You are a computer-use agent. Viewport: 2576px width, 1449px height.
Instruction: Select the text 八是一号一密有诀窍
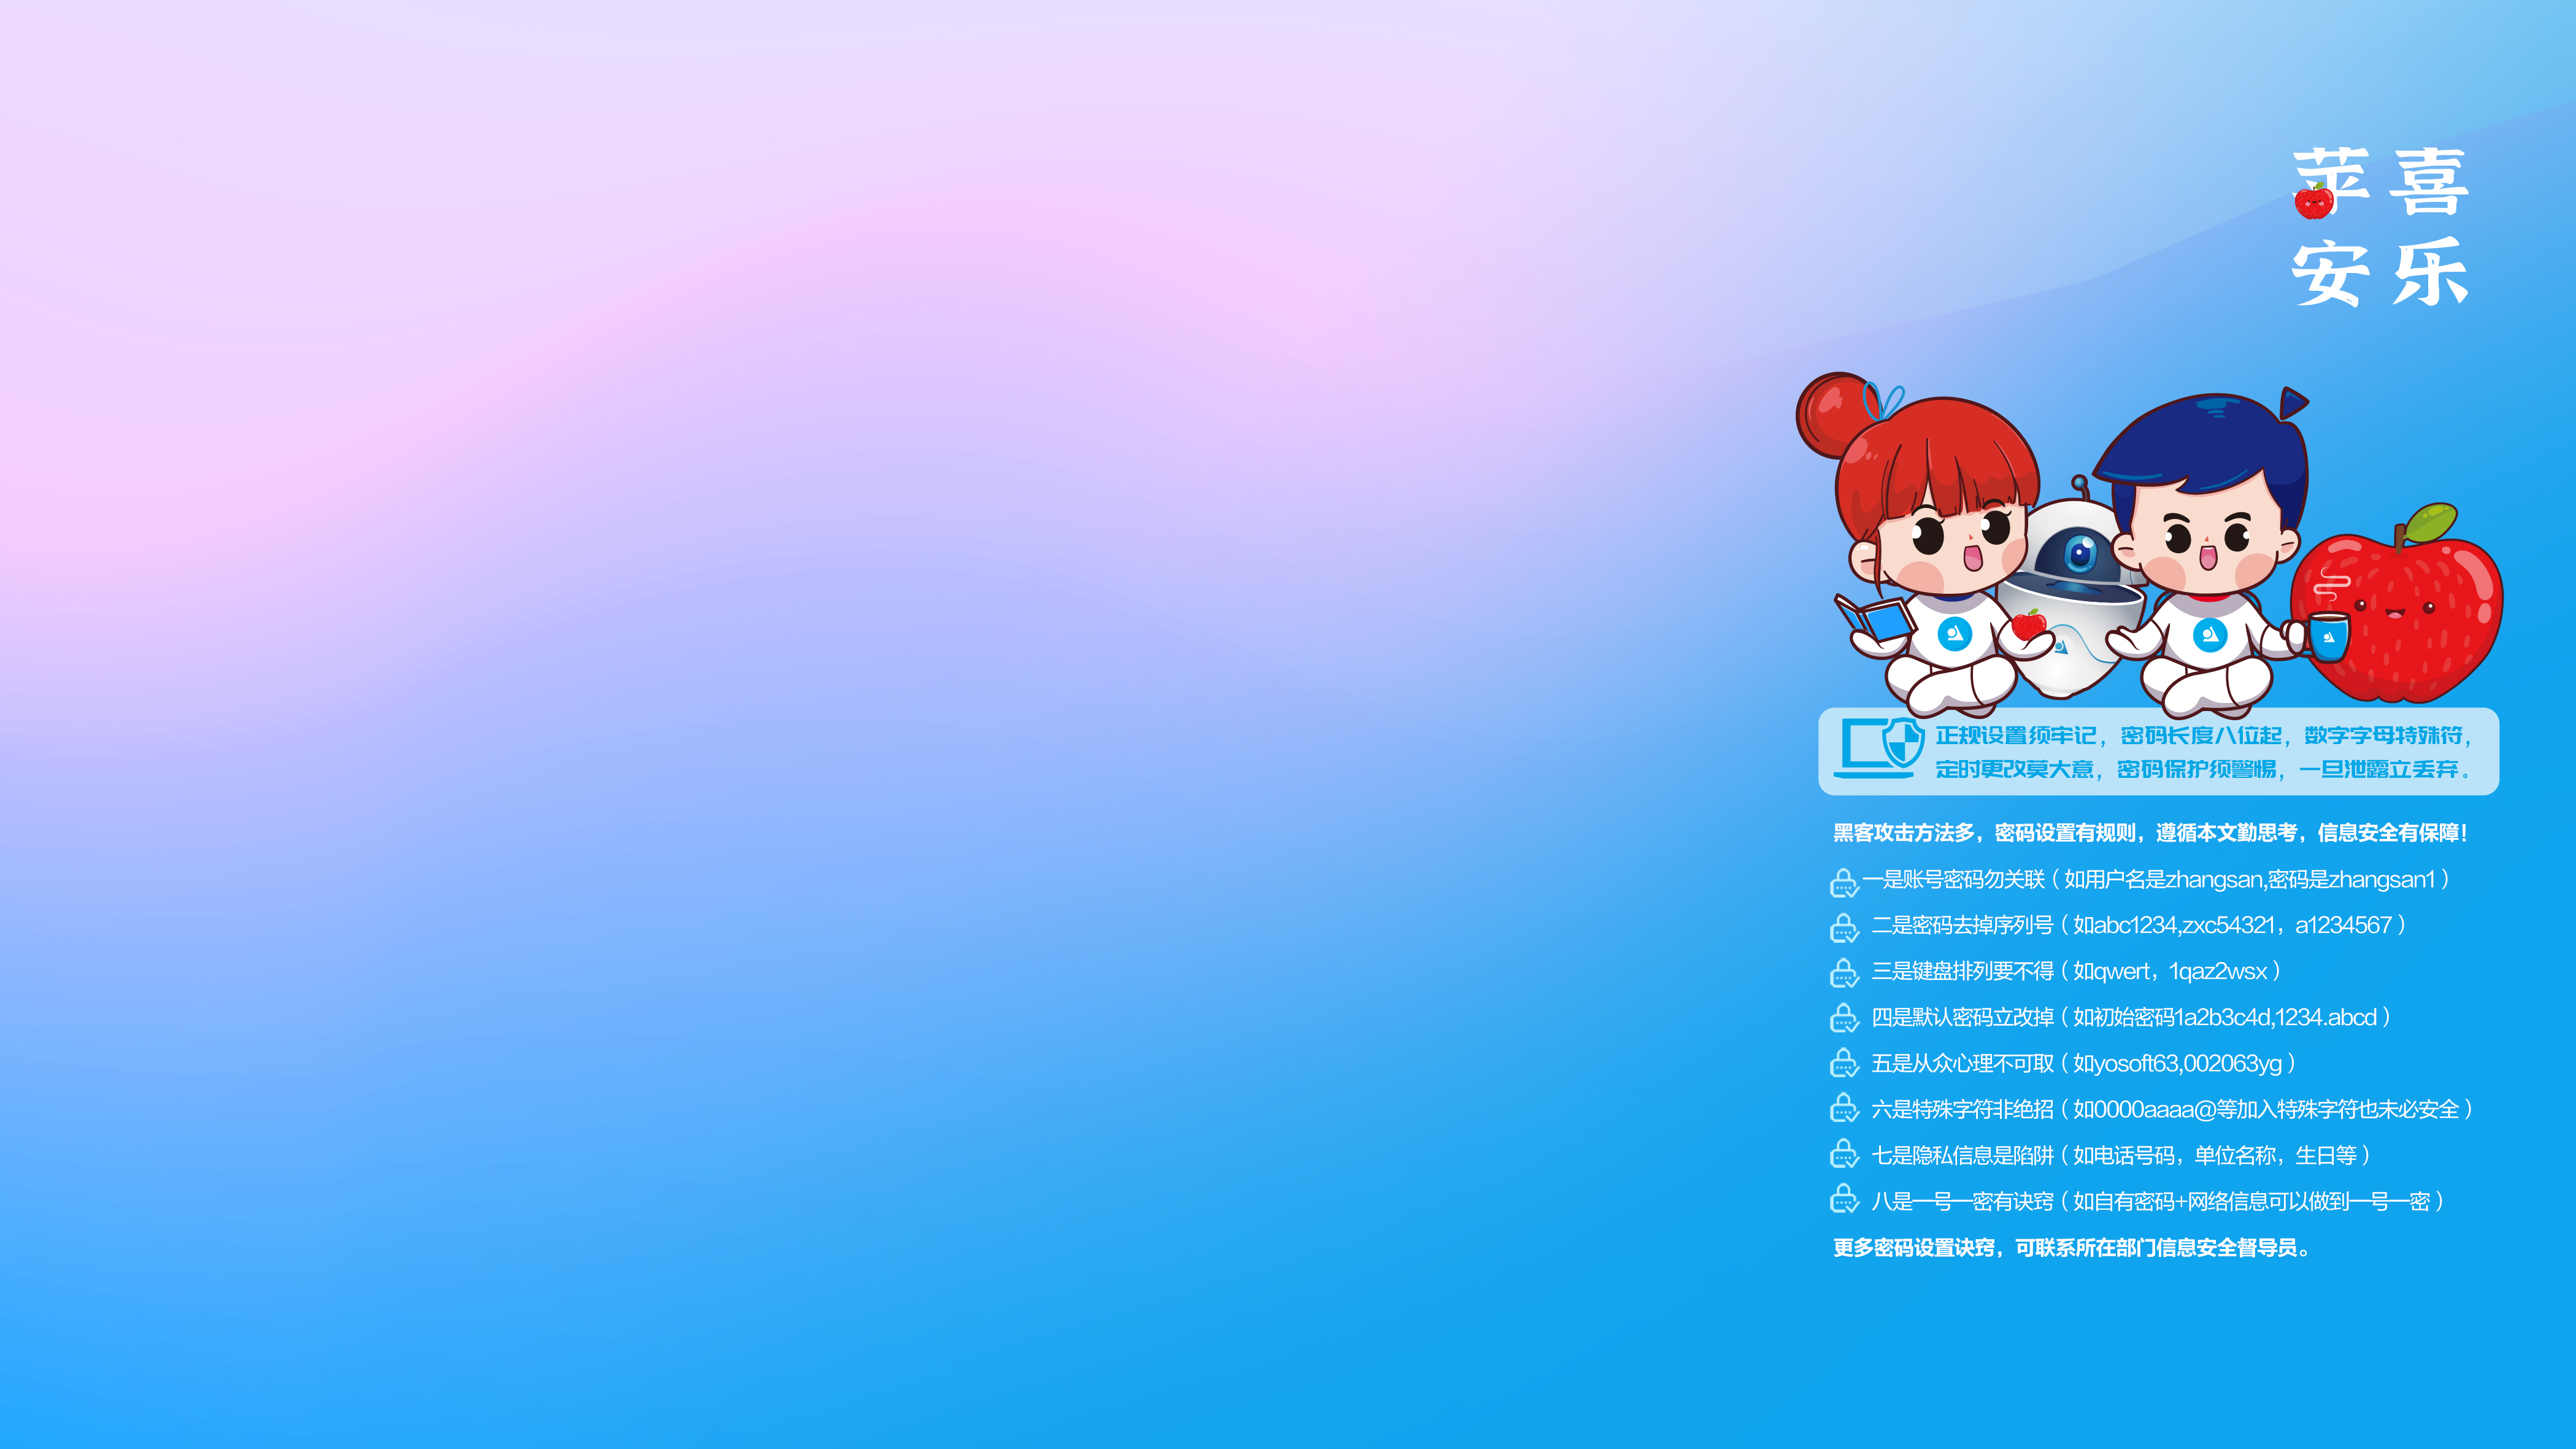(1962, 1201)
